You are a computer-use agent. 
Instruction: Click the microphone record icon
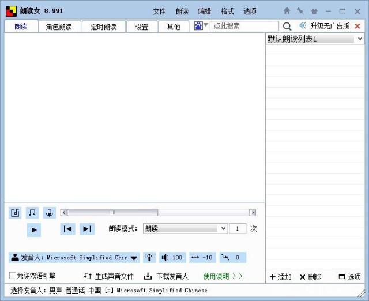pos(50,213)
